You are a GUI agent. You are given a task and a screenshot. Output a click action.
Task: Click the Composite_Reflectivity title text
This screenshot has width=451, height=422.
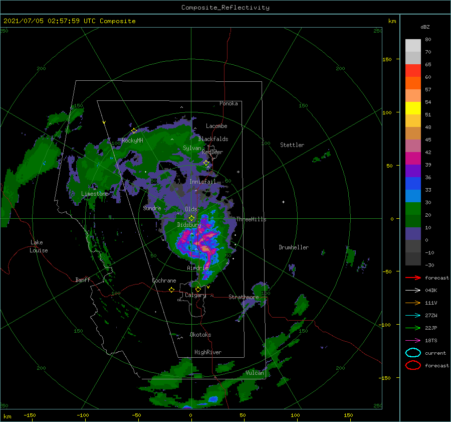tap(225, 8)
